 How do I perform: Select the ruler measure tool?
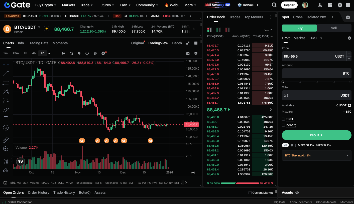(6, 140)
